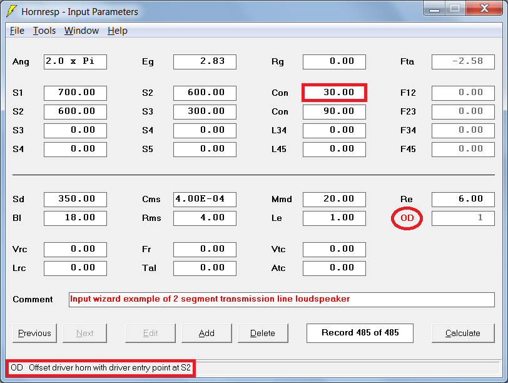Select the Atc input field
This screenshot has width=508, height=383.
pyautogui.click(x=334, y=268)
